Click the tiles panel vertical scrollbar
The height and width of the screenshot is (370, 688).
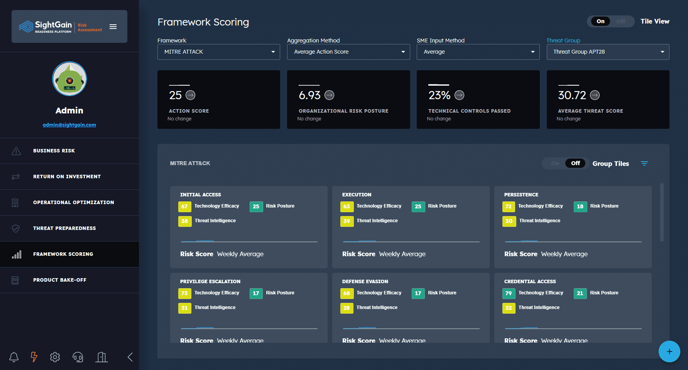point(662,212)
